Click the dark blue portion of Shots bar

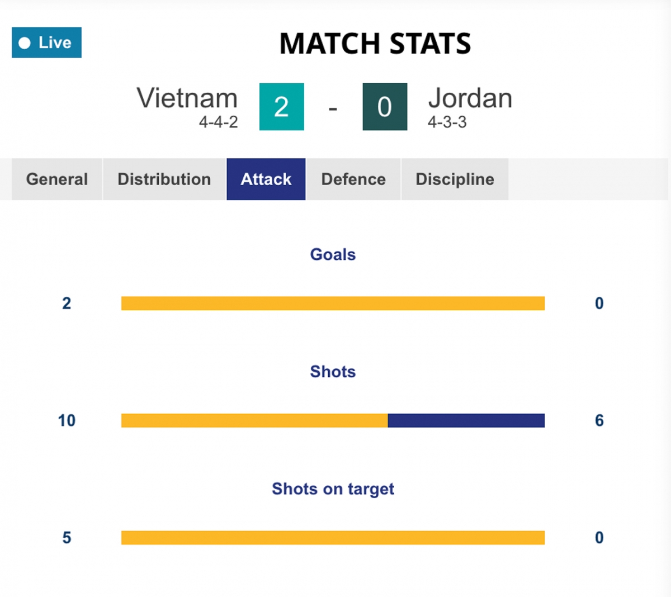pos(466,420)
